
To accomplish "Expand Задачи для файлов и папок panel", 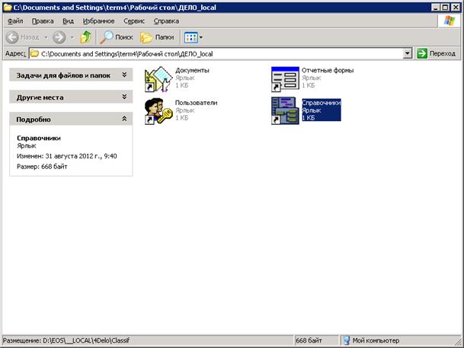I will [71, 75].
